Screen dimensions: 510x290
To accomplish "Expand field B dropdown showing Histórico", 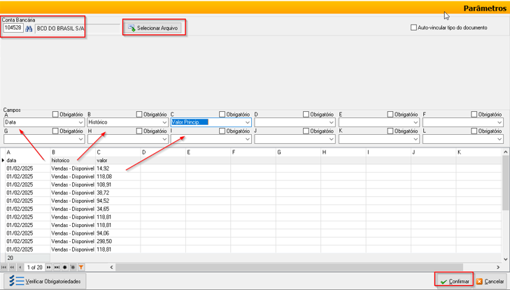I will point(164,122).
